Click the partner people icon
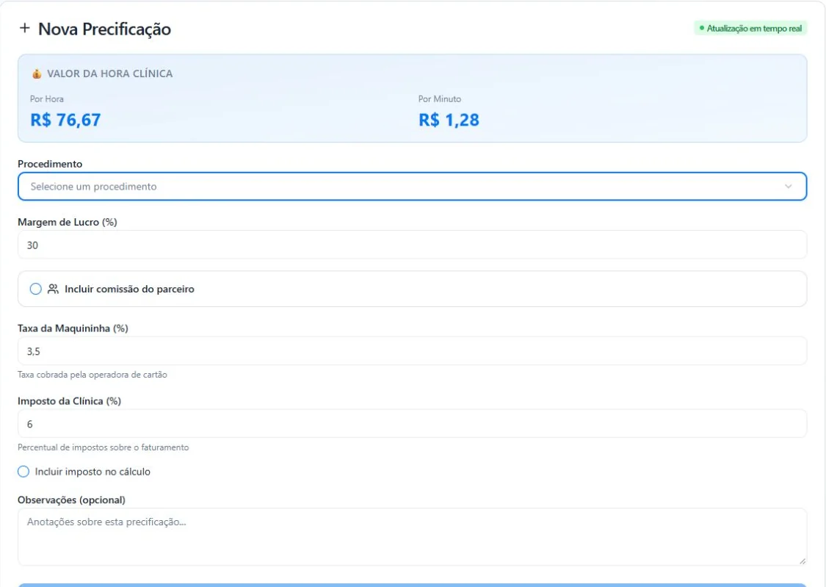The width and height of the screenshot is (826, 587). [x=53, y=289]
